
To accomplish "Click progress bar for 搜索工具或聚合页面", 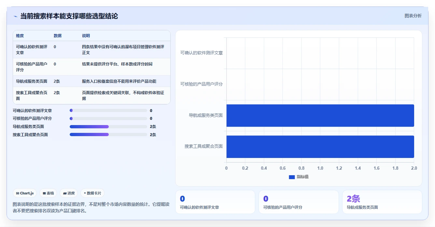I will pyautogui.click(x=108, y=135).
